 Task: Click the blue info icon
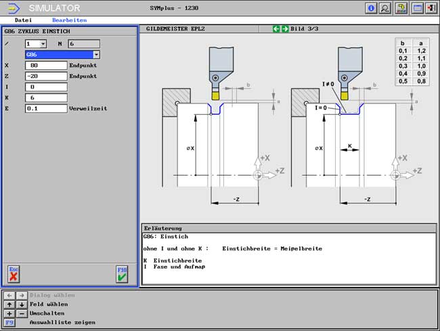[x=371, y=8]
